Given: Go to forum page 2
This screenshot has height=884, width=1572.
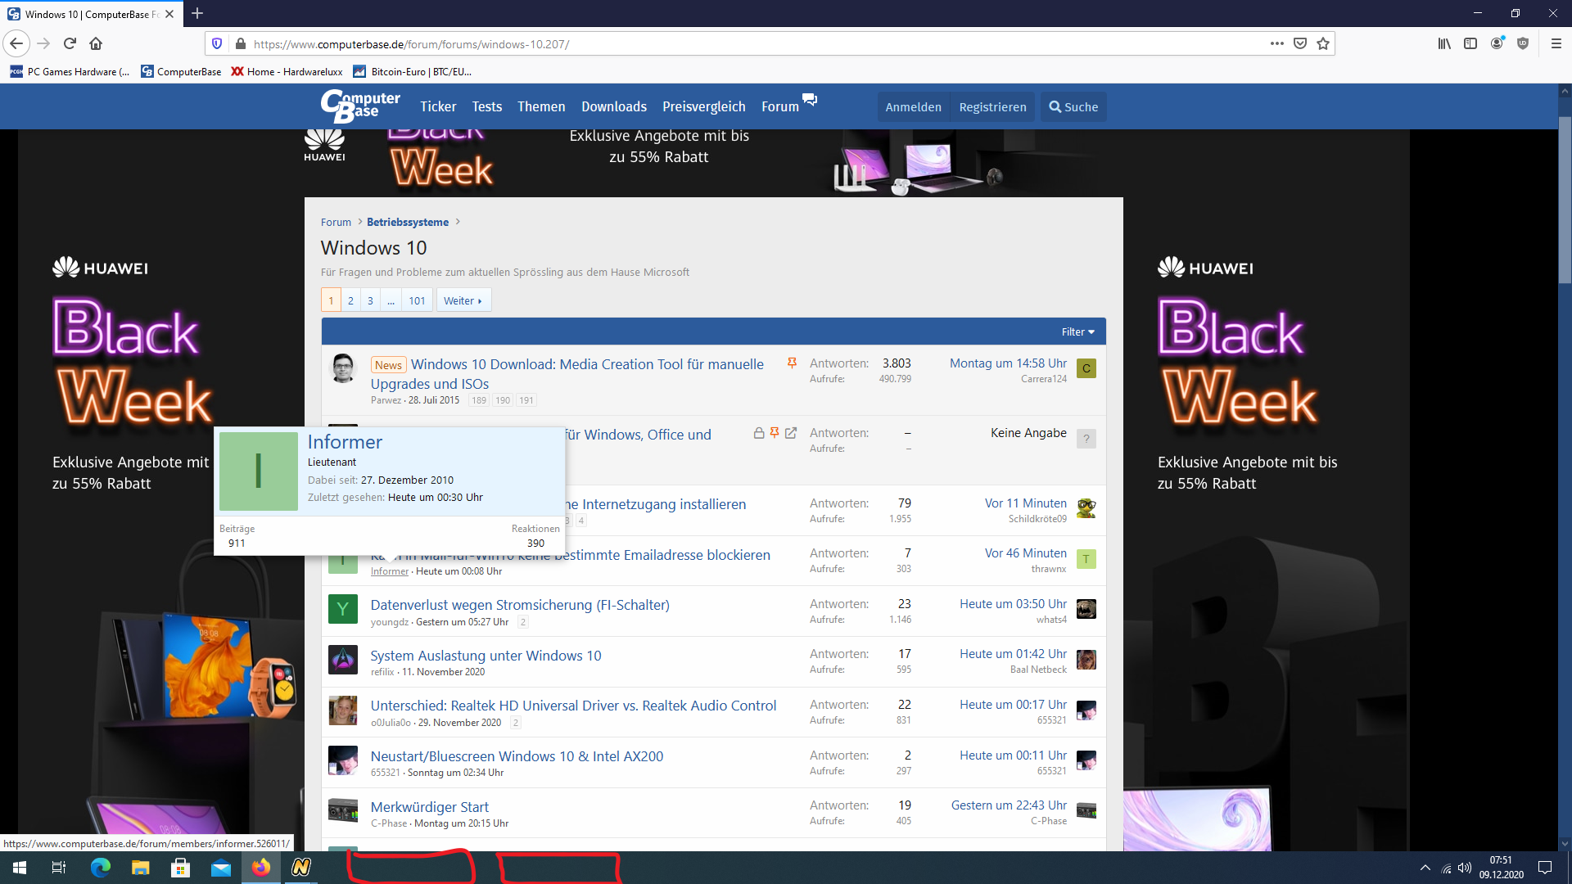Looking at the screenshot, I should (350, 300).
